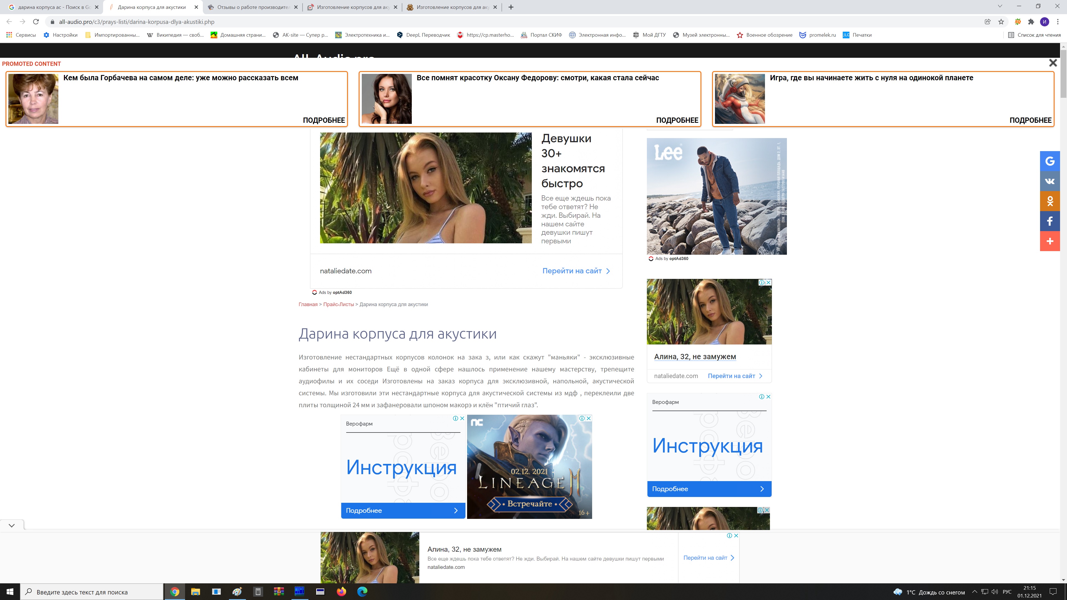Screen dimensions: 1067x600
Task: Click "Перейти на сайт" in sidebar Алина ad
Action: [735, 376]
